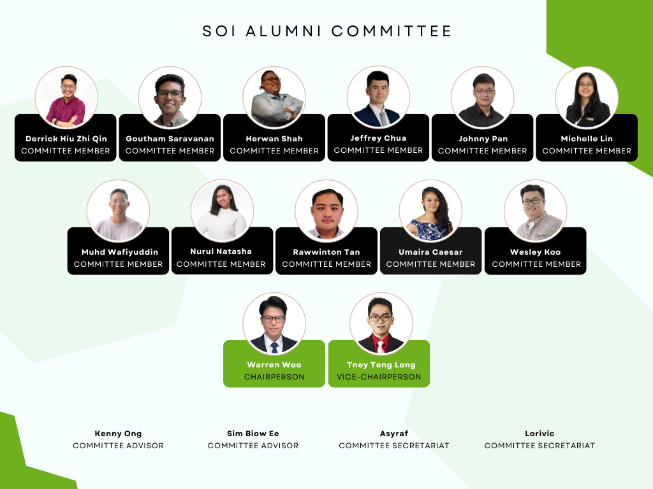Select Johnny Pan's profile photo
The height and width of the screenshot is (489, 653).
[x=482, y=98]
